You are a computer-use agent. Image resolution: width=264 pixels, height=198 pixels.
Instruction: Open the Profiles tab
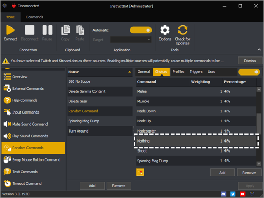tap(178, 72)
